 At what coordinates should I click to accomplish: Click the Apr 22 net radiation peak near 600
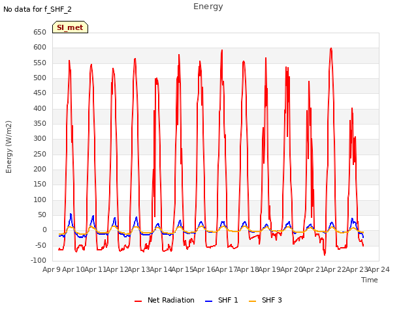pyautogui.click(x=331, y=48)
